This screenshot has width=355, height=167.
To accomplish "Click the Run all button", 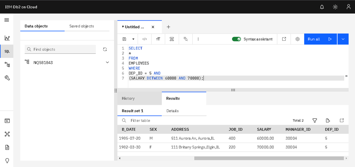I will coord(320,39).
